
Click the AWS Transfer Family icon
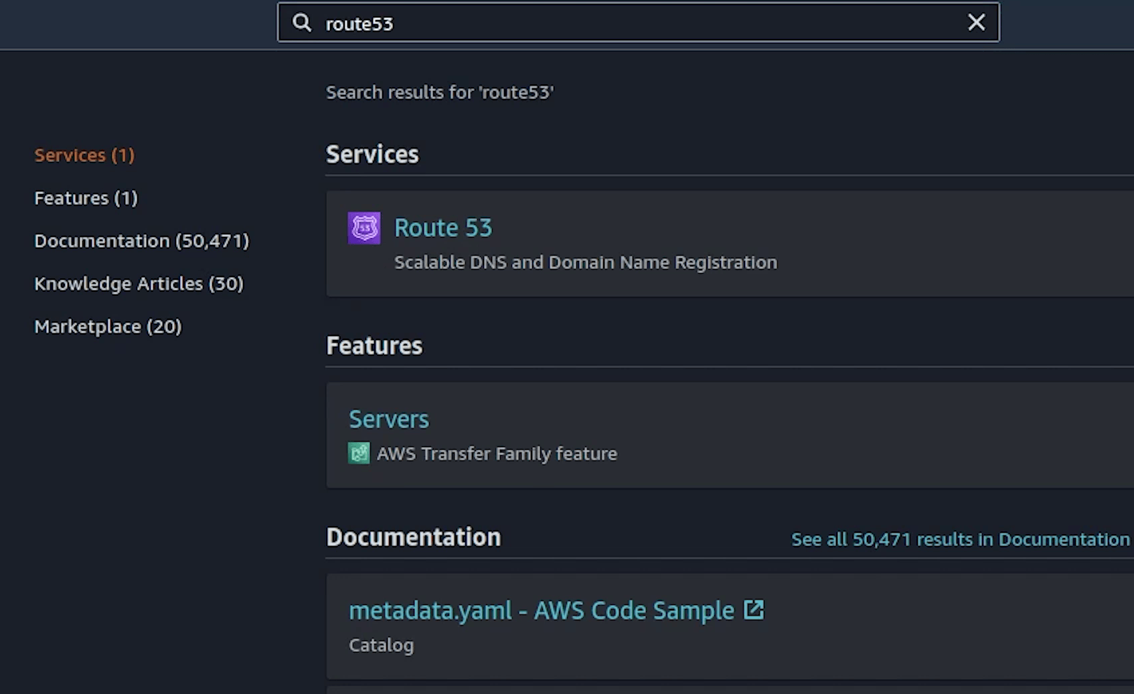359,453
